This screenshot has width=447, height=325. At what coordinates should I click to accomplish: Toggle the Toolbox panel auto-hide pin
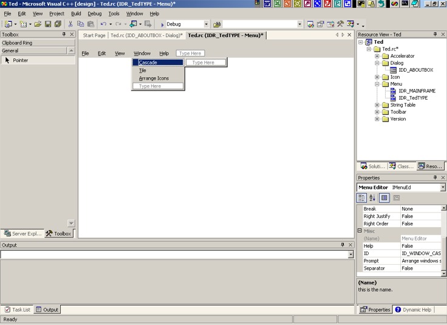pos(64,35)
